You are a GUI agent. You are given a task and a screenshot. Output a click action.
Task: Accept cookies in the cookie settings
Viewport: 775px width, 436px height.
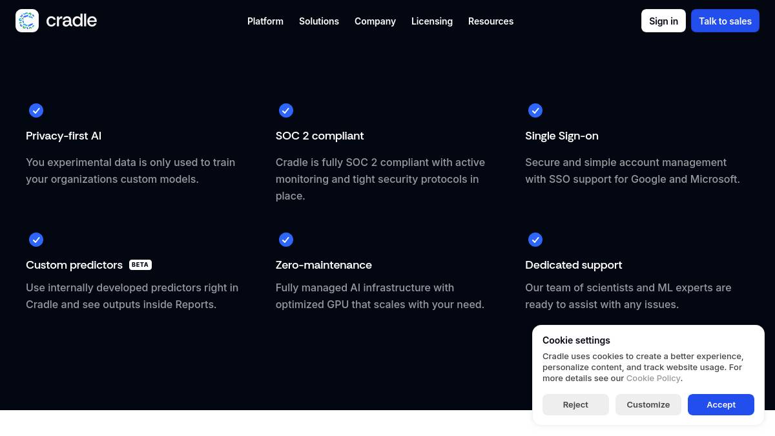pyautogui.click(x=721, y=404)
